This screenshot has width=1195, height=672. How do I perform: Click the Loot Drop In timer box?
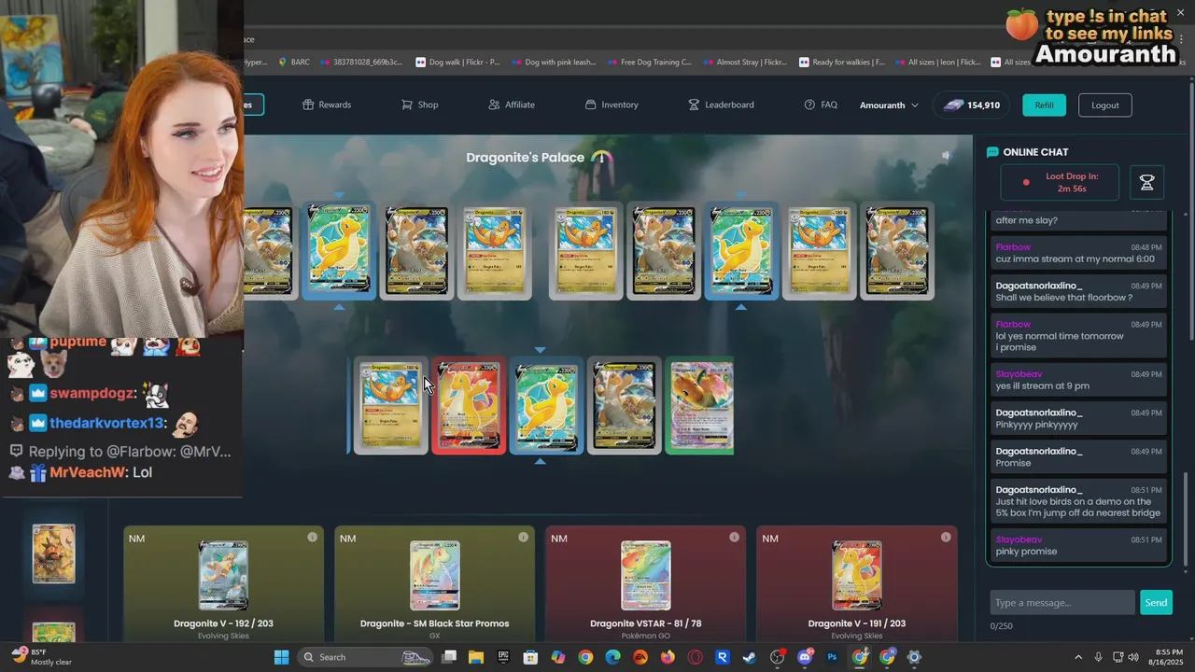[x=1060, y=182]
